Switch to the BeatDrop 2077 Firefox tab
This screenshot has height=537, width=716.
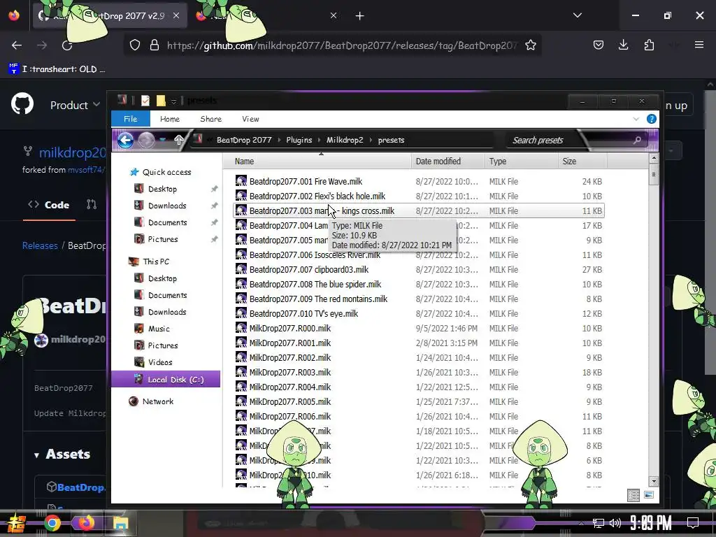[110, 16]
